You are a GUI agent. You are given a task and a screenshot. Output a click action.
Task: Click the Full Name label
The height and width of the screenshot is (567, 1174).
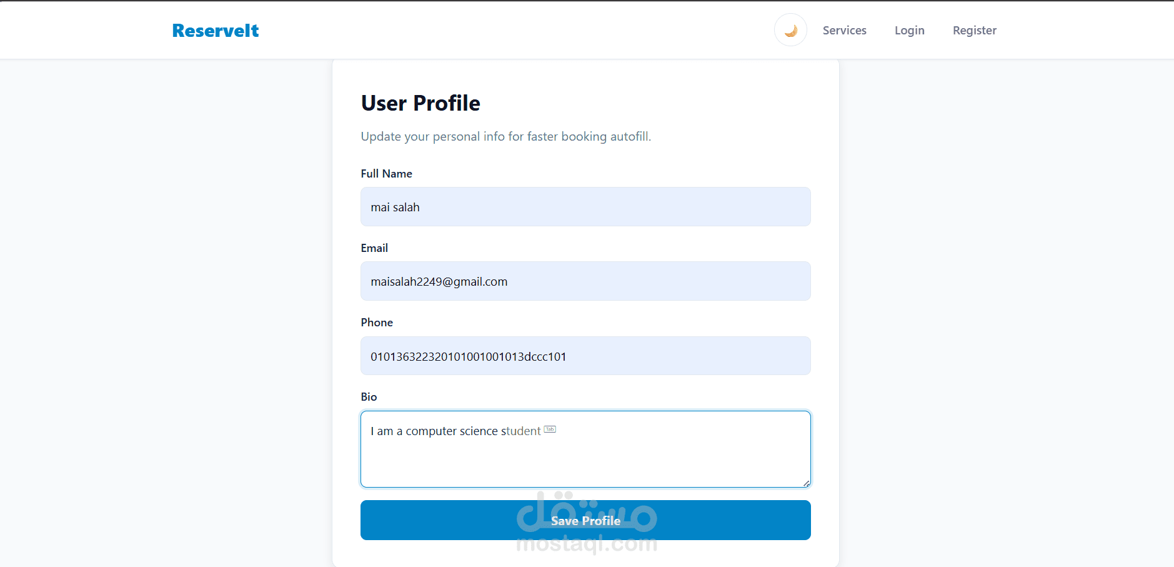pyautogui.click(x=386, y=174)
